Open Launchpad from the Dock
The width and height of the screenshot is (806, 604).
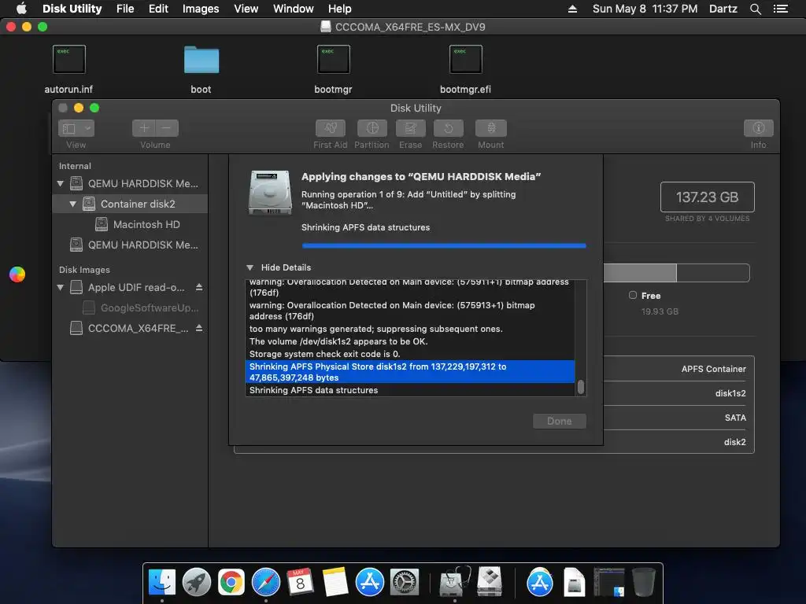[196, 582]
